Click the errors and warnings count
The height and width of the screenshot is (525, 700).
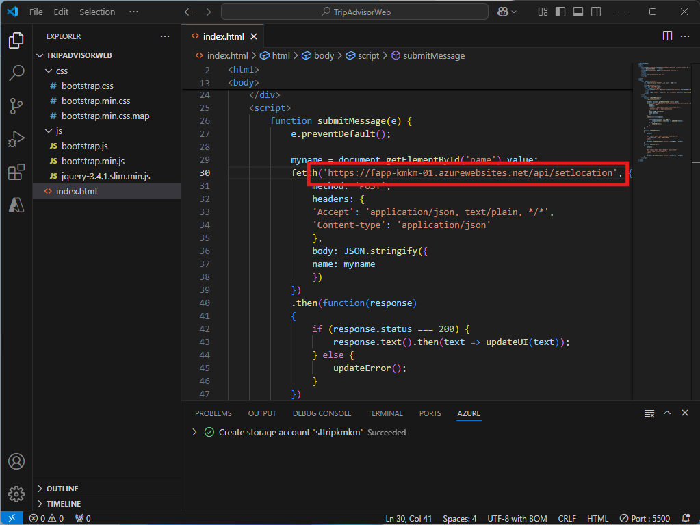[47, 518]
